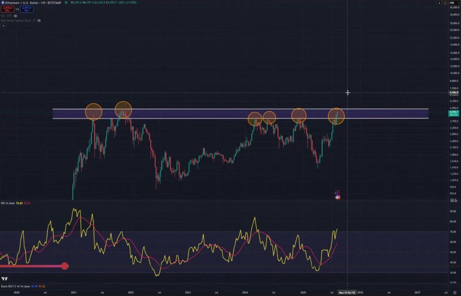This screenshot has width=461, height=296.
Task: Toggle visibility of Bull Market Support Band
Action: (39, 20)
